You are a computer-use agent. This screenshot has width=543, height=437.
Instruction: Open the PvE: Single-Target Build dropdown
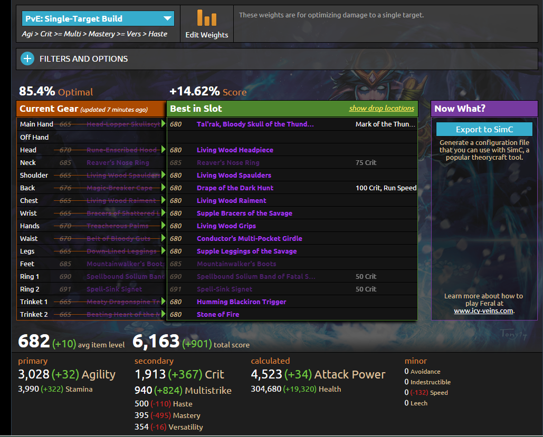(98, 19)
